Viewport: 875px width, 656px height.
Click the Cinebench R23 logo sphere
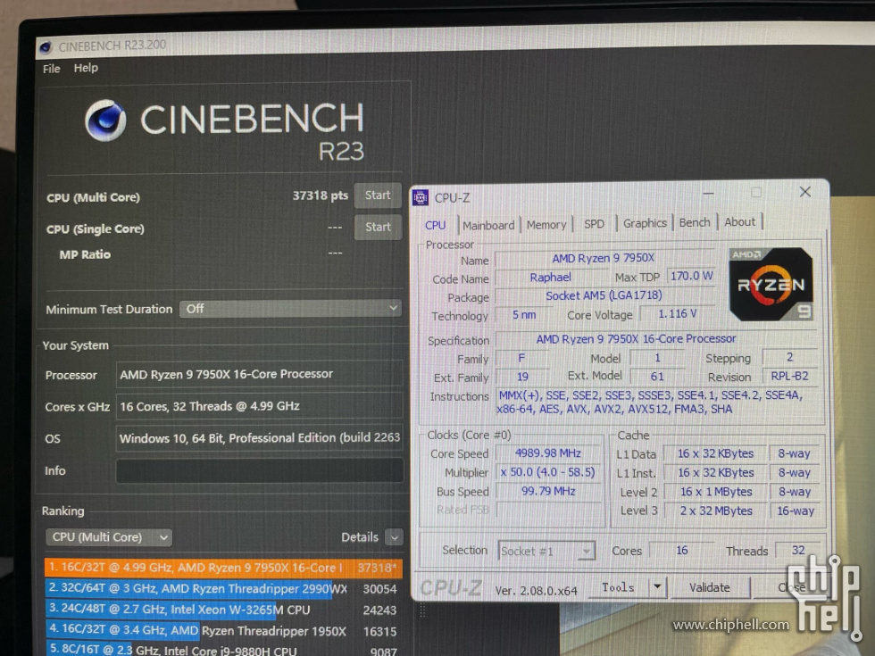pos(105,120)
